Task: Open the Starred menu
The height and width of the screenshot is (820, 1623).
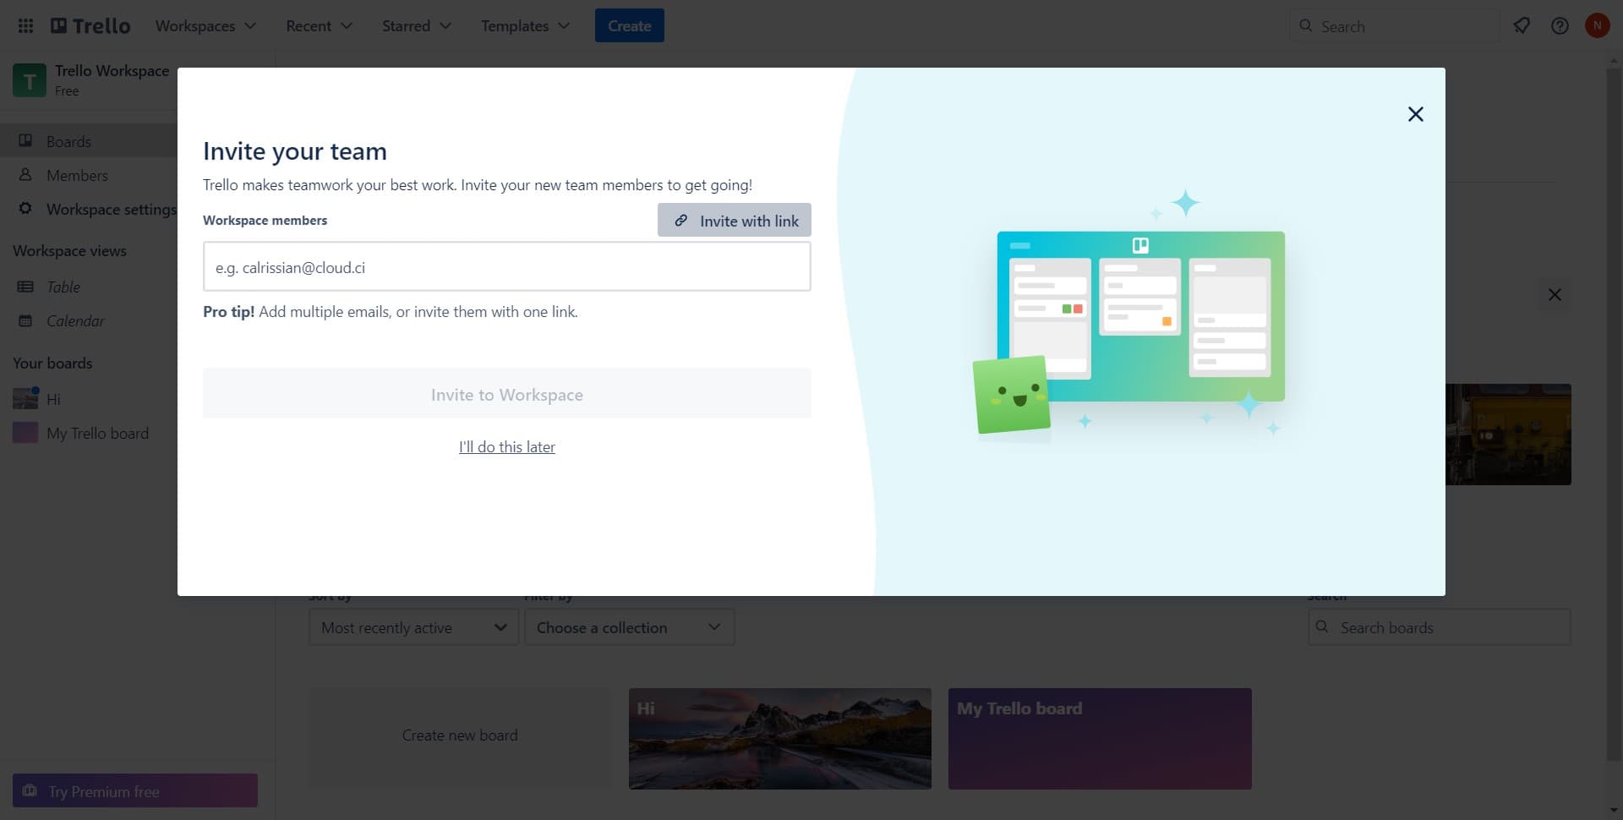Action: click(416, 25)
